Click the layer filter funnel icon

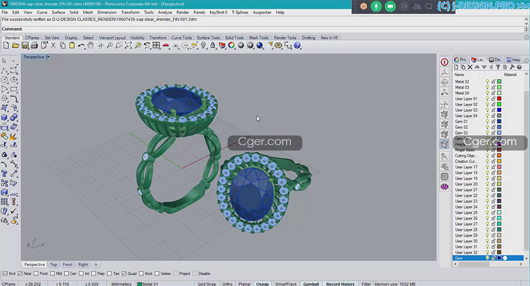pyautogui.click(x=498, y=67)
